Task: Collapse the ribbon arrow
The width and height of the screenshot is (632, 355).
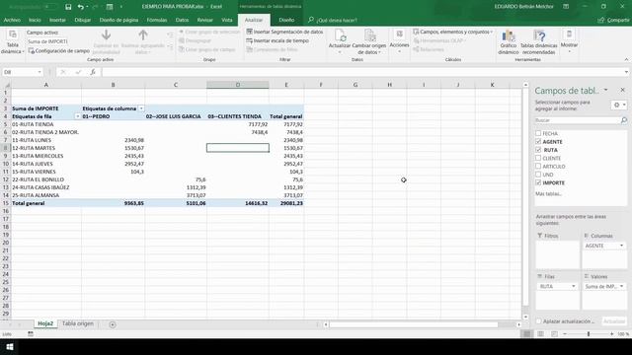Action: coord(626,59)
